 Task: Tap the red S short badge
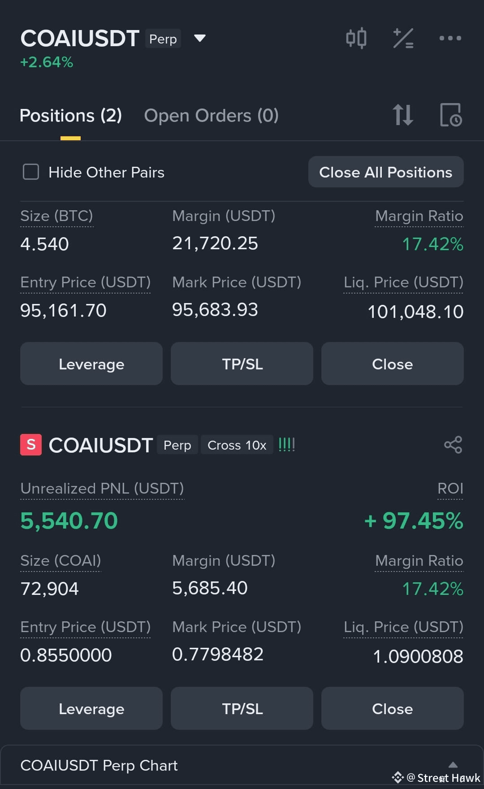tap(31, 445)
